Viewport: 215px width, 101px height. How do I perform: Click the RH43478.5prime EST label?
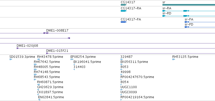(50, 57)
